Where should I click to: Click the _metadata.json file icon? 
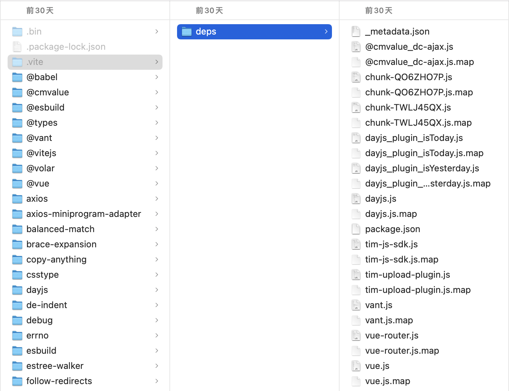pos(356,32)
